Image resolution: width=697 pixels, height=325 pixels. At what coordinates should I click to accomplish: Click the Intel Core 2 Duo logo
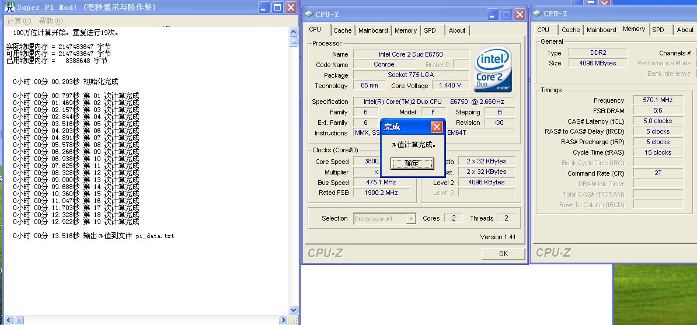click(x=493, y=69)
